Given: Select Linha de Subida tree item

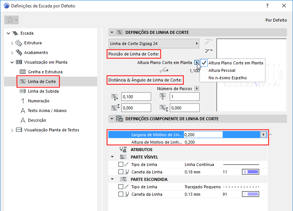Looking at the screenshot, I should (43, 91).
